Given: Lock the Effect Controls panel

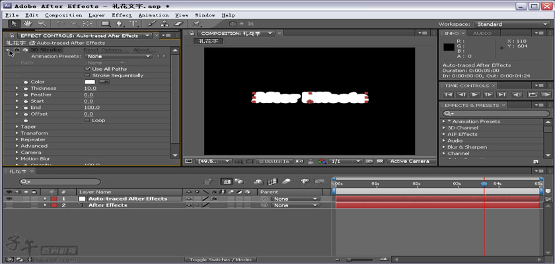Looking at the screenshot, I should click(x=12, y=36).
